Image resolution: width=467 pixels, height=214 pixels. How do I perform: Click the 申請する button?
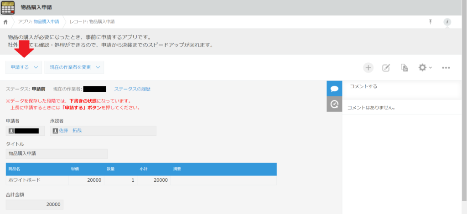(x=24, y=67)
